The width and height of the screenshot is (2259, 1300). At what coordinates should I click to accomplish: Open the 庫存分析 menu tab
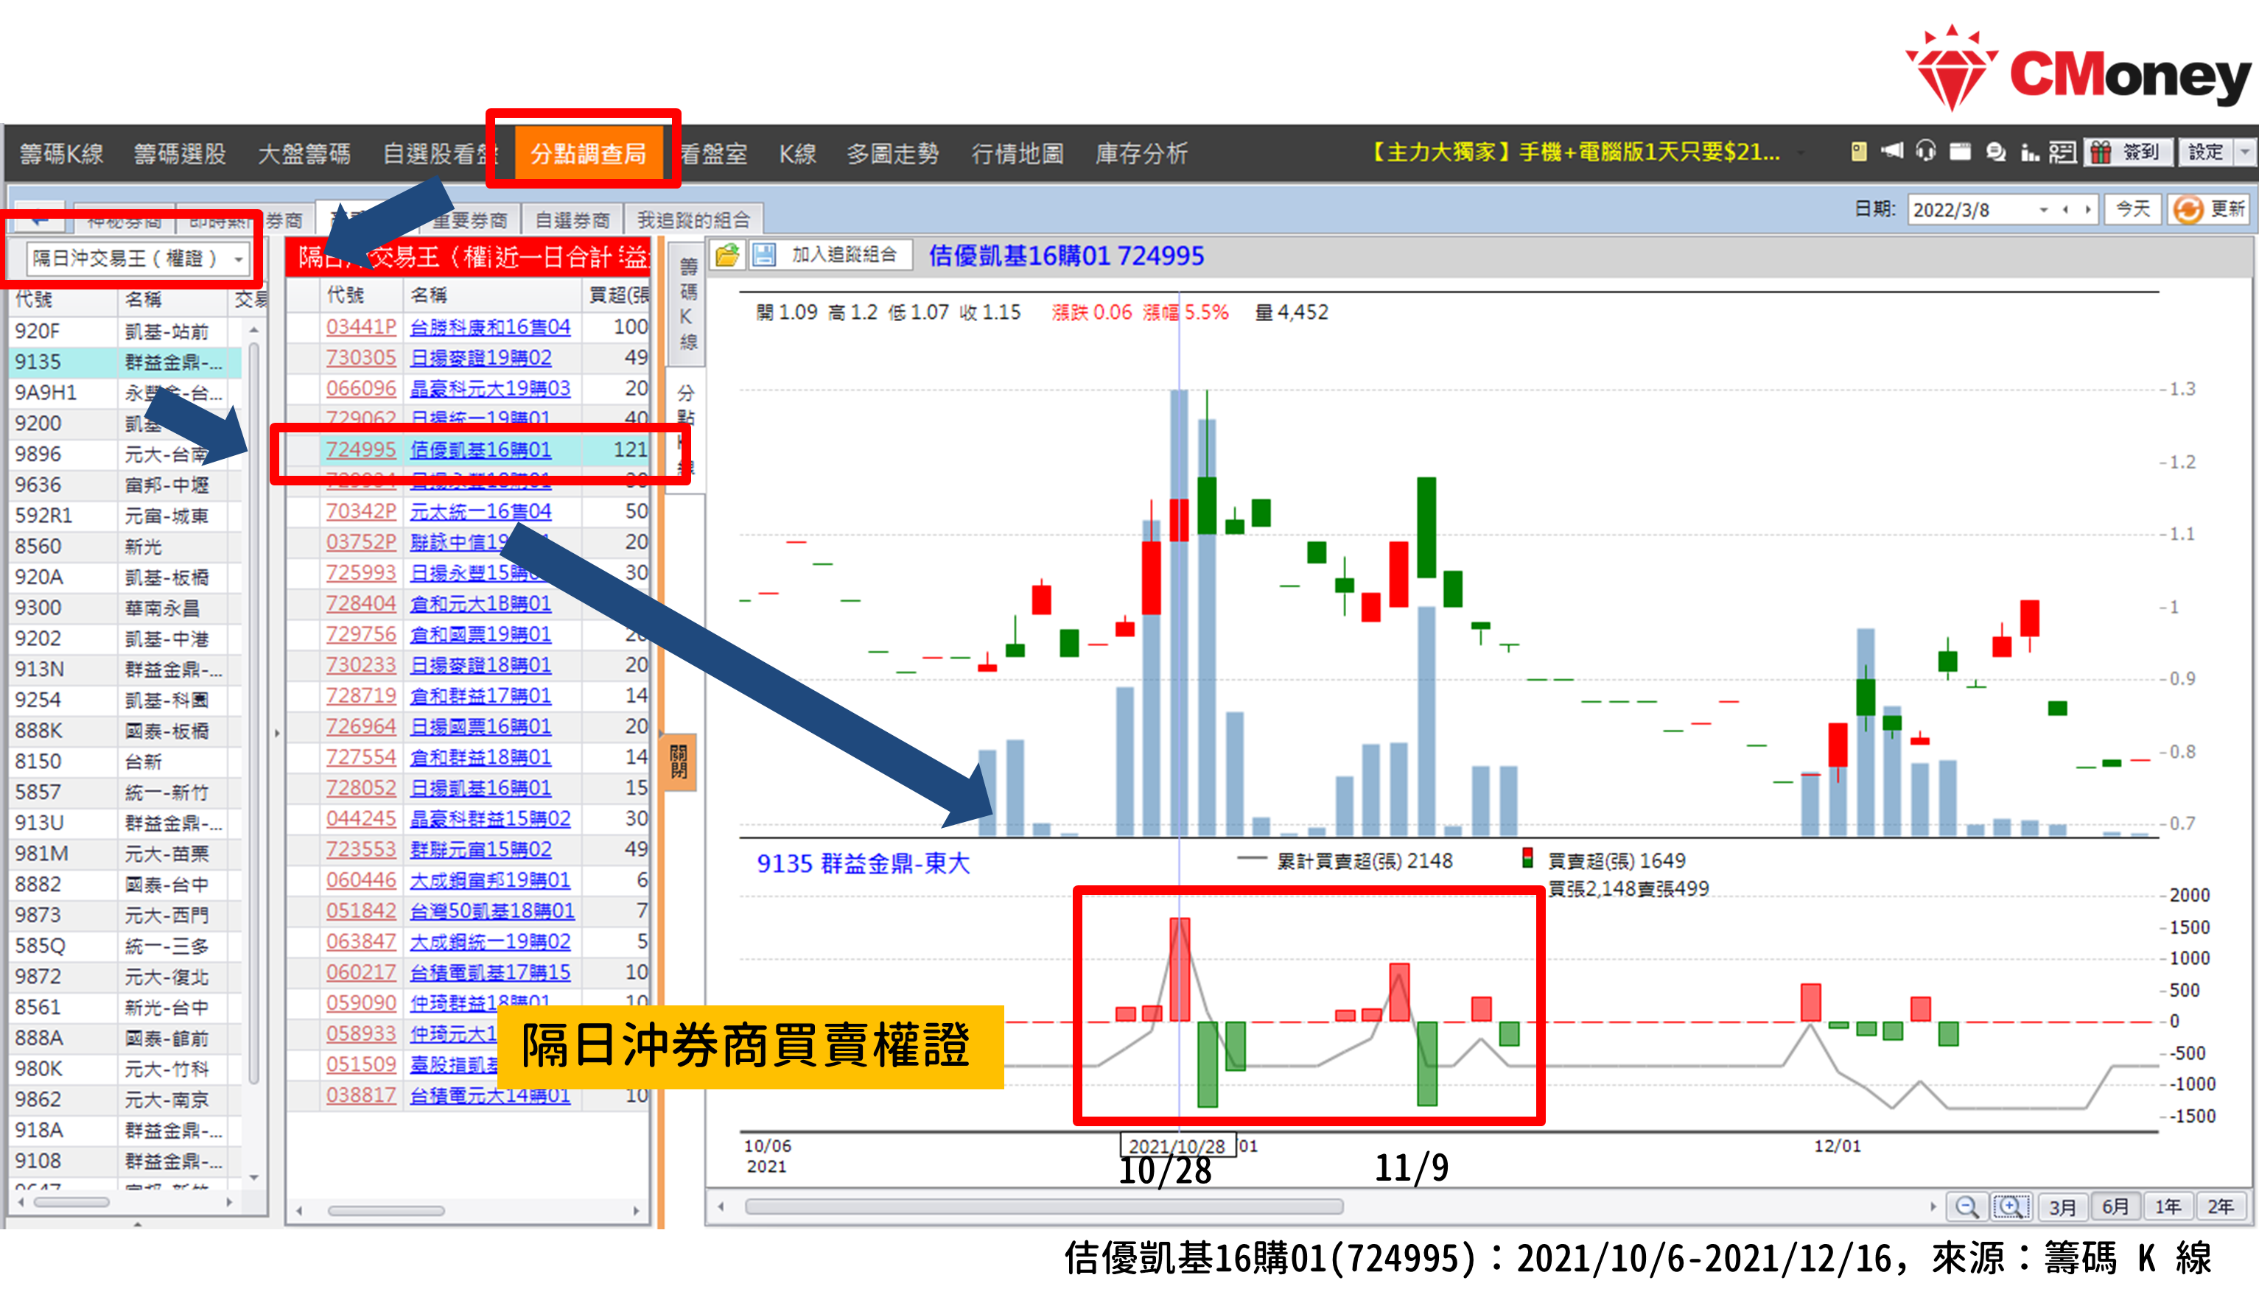click(x=1141, y=154)
